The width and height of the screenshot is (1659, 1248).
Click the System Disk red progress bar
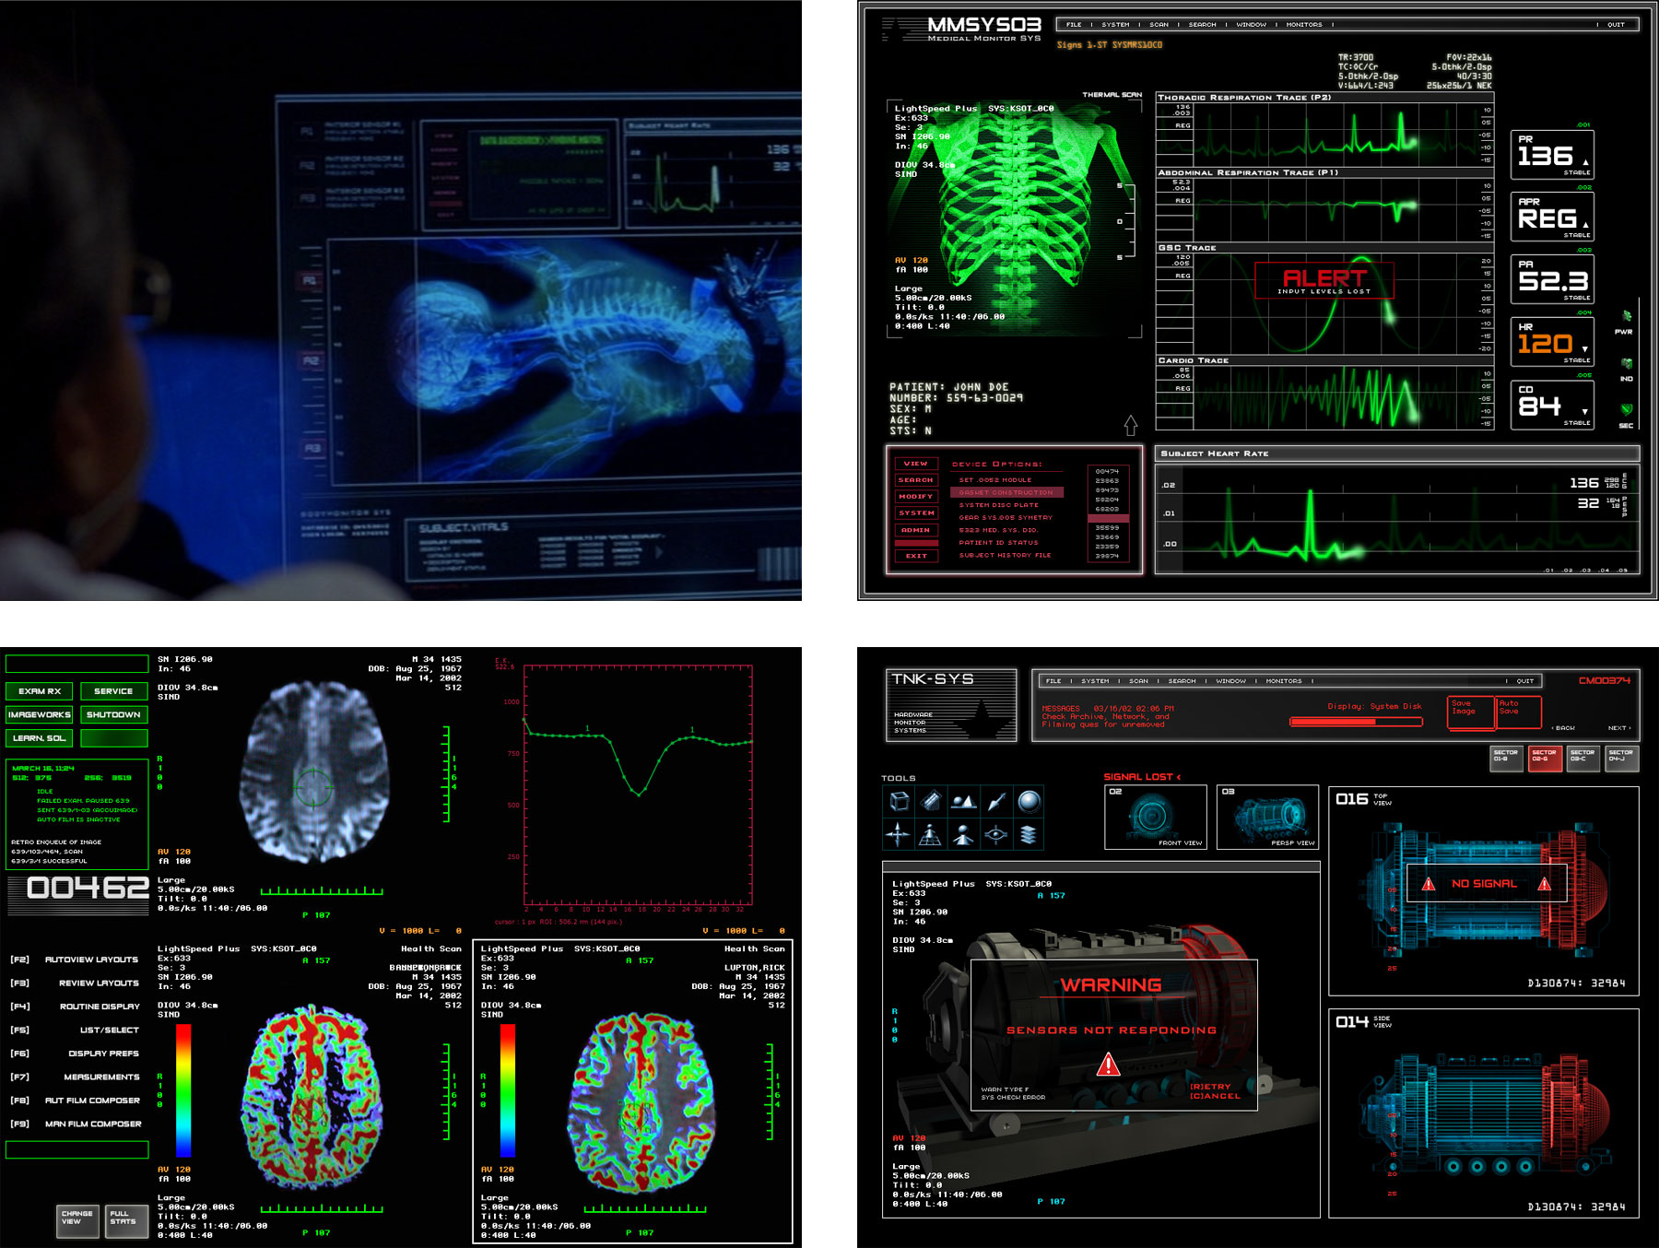[x=1356, y=722]
